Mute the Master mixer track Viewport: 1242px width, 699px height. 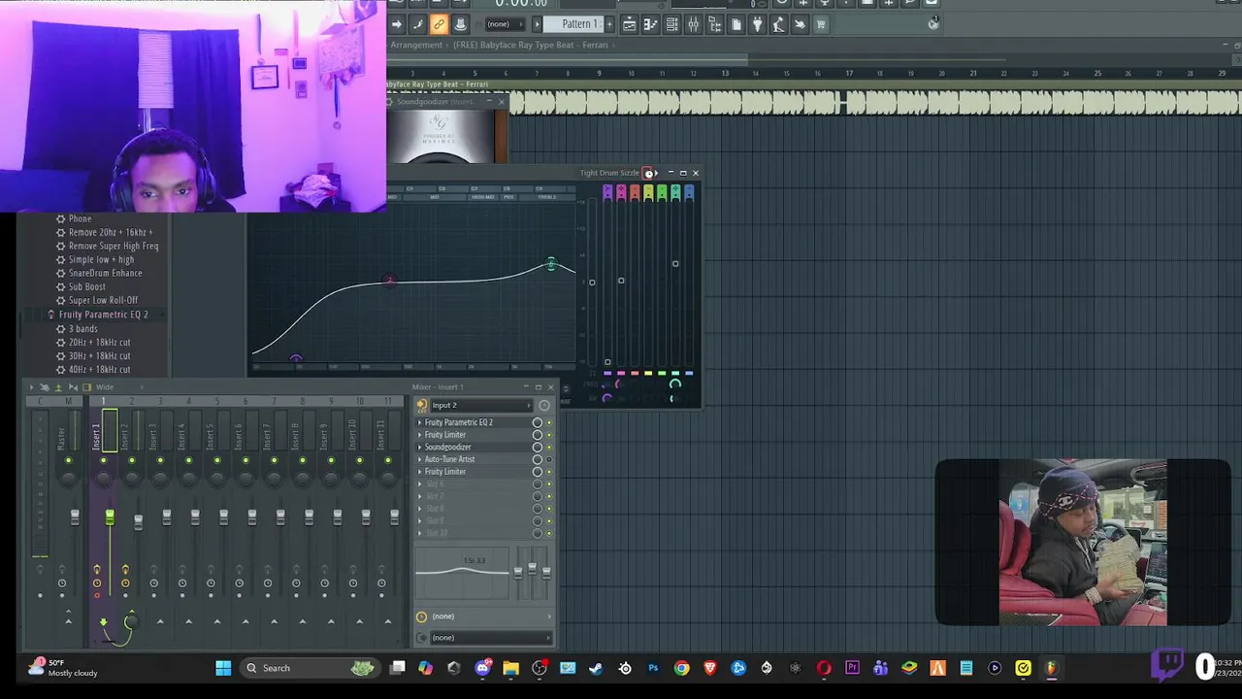(68, 460)
